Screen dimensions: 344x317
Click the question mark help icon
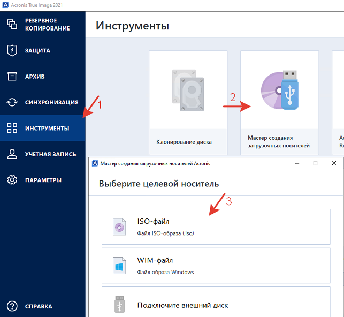point(12,306)
